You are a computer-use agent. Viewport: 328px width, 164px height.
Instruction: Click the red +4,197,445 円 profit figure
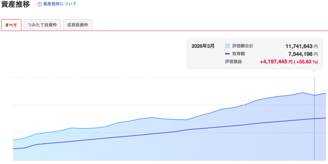coord(276,61)
